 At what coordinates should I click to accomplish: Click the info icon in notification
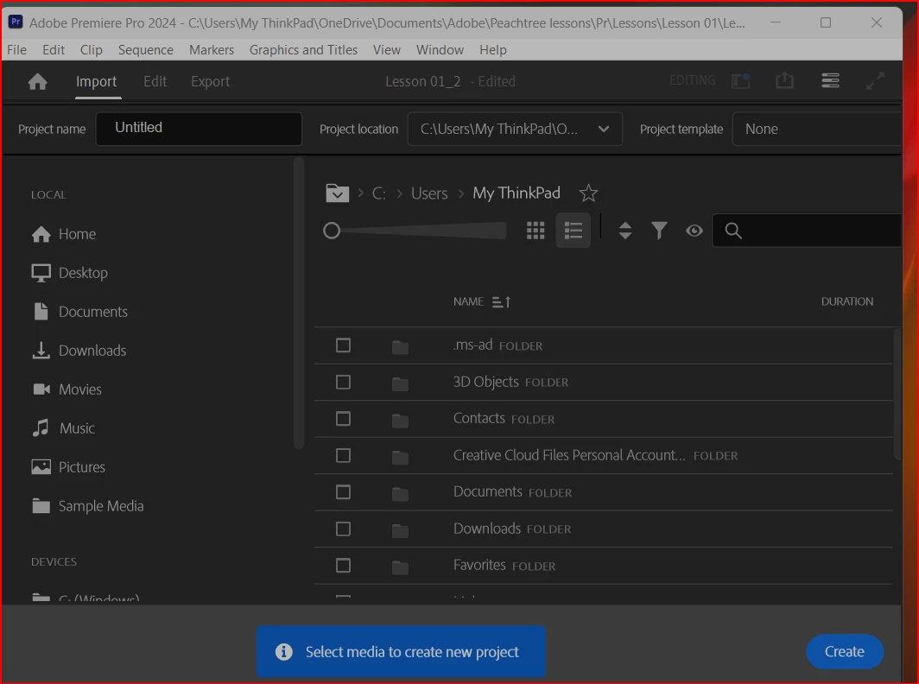pos(283,652)
